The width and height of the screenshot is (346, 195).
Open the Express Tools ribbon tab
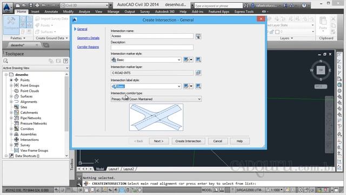[244, 12]
